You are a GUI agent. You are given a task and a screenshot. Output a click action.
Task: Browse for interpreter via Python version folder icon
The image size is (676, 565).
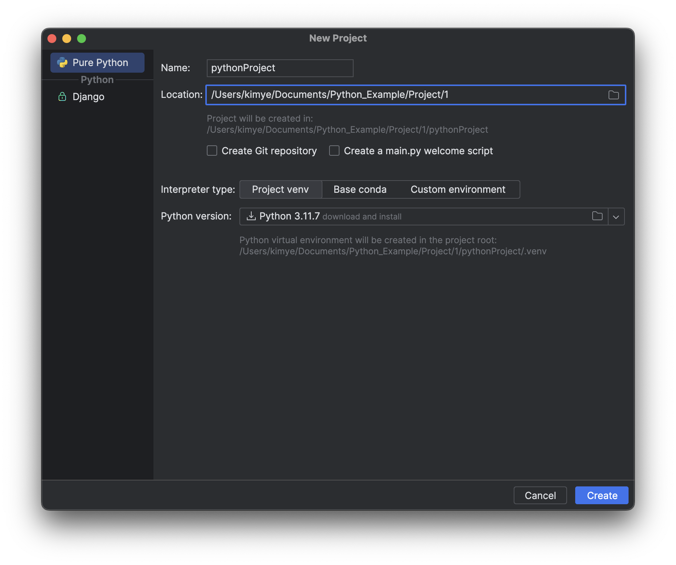pos(597,216)
